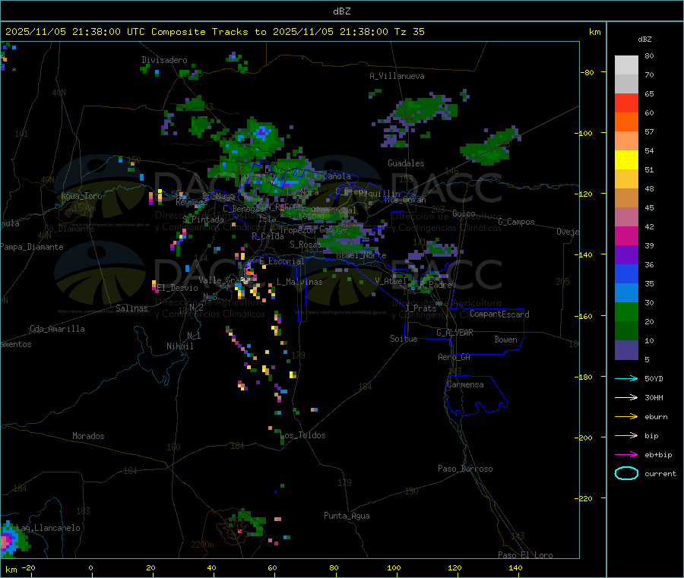The width and height of the screenshot is (684, 578).
Task: Click the Morados map label
Action: [x=89, y=436]
